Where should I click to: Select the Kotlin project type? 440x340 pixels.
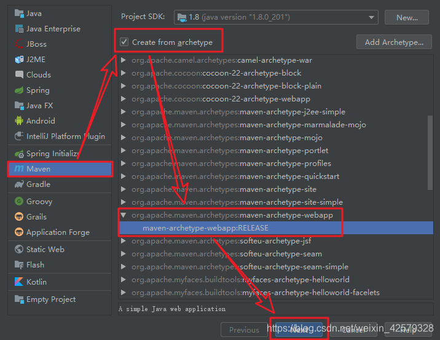click(60, 282)
